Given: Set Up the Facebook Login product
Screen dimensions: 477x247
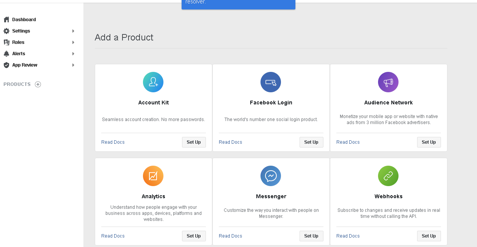Looking at the screenshot, I should pos(311,142).
